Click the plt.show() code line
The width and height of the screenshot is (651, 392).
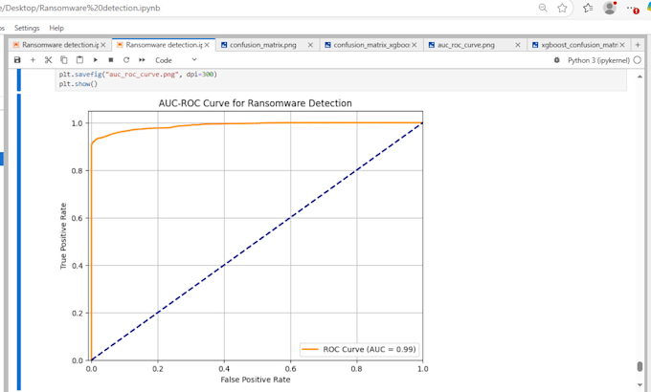tap(79, 84)
